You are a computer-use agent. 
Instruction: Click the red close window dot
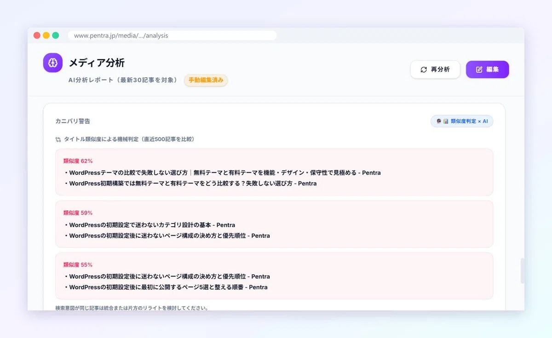(37, 35)
